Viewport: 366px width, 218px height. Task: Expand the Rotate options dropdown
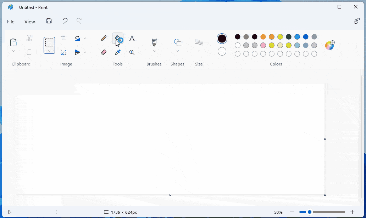[x=84, y=38]
